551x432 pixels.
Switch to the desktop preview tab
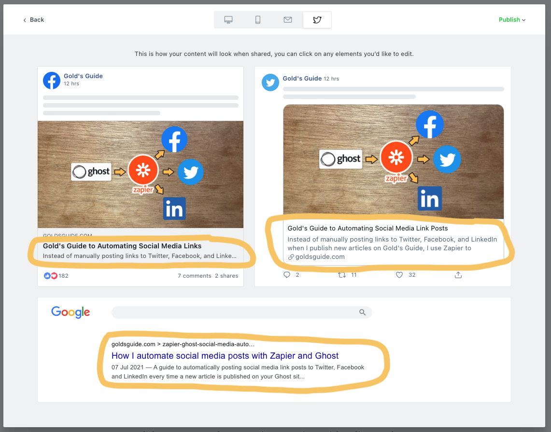(228, 20)
